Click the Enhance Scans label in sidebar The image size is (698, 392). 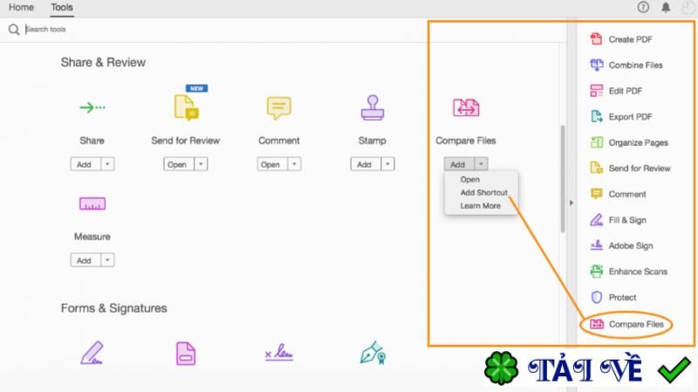pyautogui.click(x=638, y=272)
